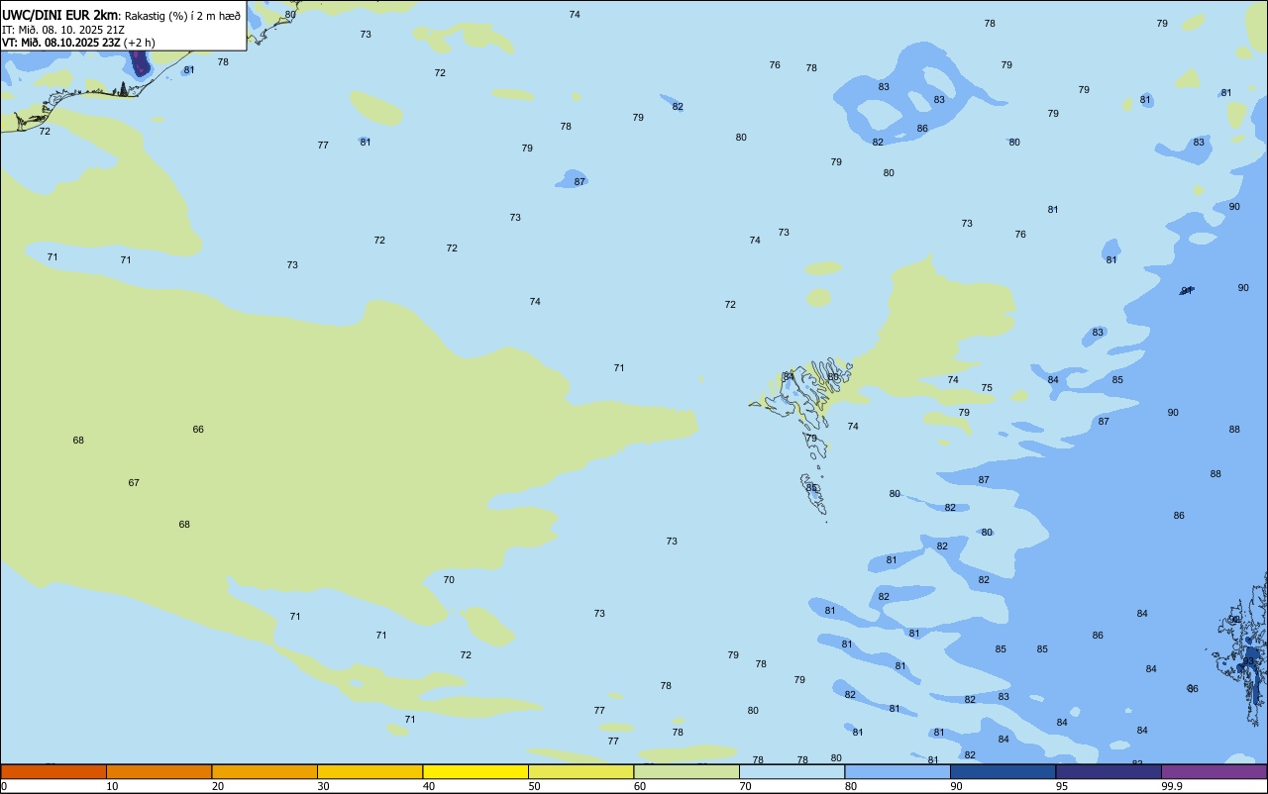1268x794 pixels.
Task: Select the legend tick label '60'
Action: click(640, 786)
